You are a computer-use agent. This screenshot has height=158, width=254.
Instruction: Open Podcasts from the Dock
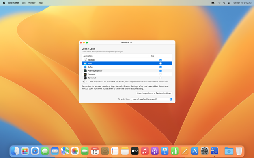[155, 151]
